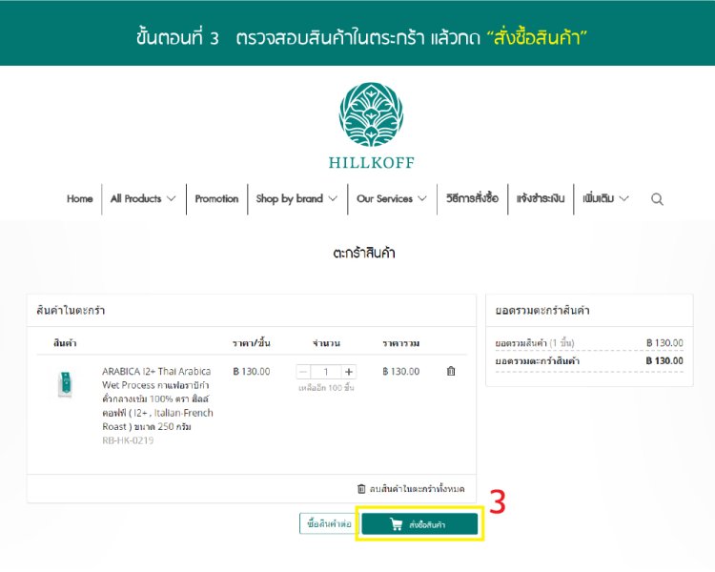This screenshot has height=572, width=715.
Task: Click the cart icon in the order button
Action: tap(396, 524)
